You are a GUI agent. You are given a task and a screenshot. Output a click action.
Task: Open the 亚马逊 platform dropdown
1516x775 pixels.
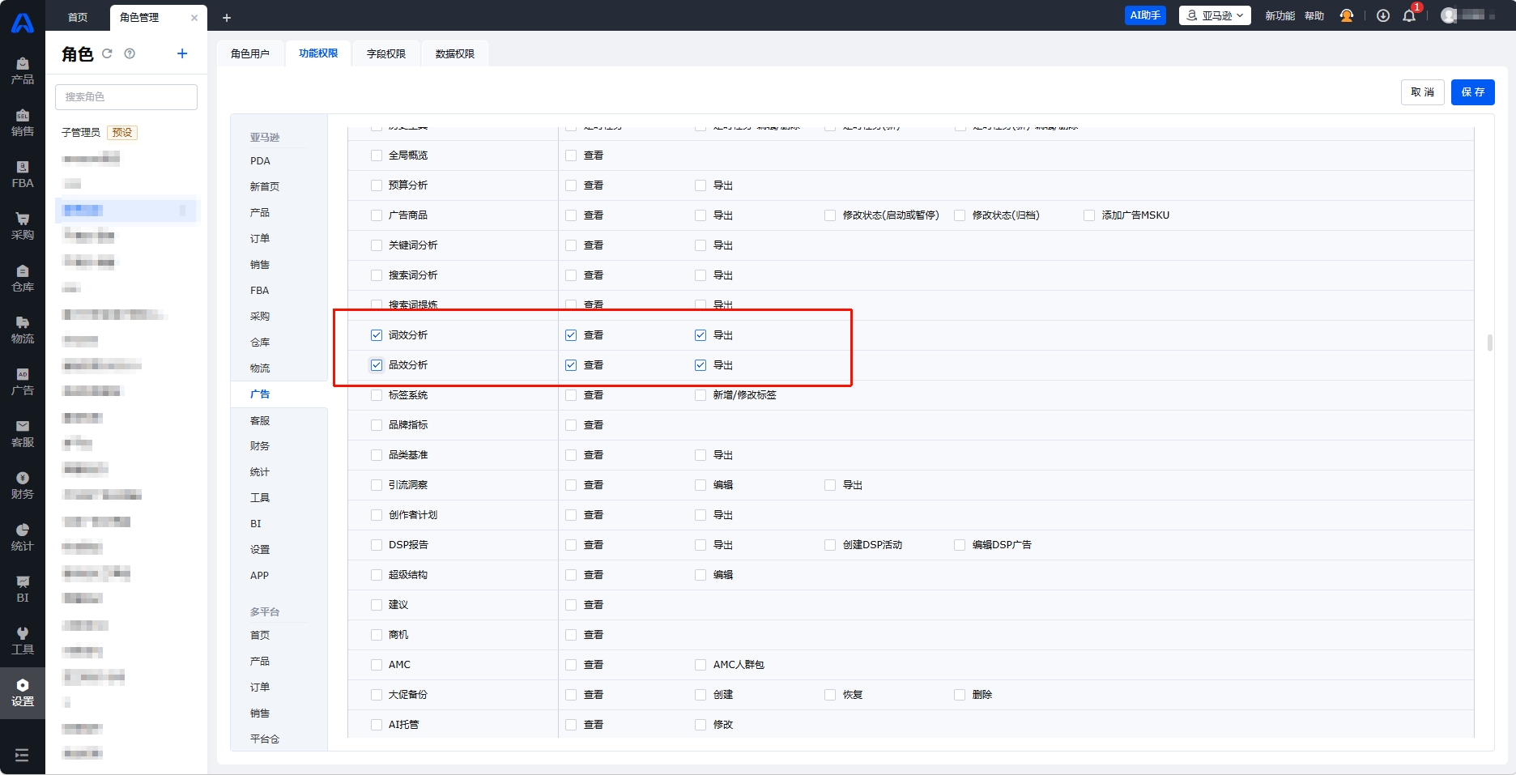coord(1215,15)
